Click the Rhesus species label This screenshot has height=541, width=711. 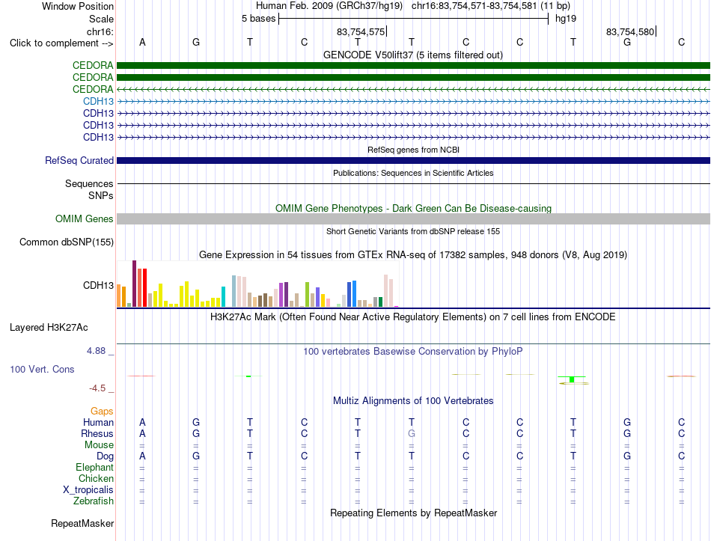97,434
